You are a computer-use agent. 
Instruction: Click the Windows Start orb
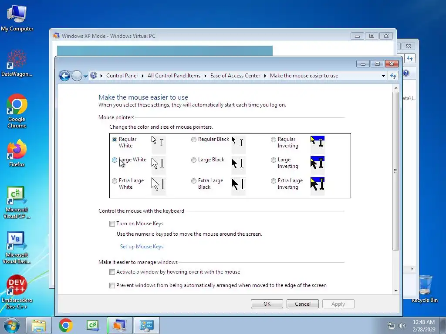click(x=11, y=325)
